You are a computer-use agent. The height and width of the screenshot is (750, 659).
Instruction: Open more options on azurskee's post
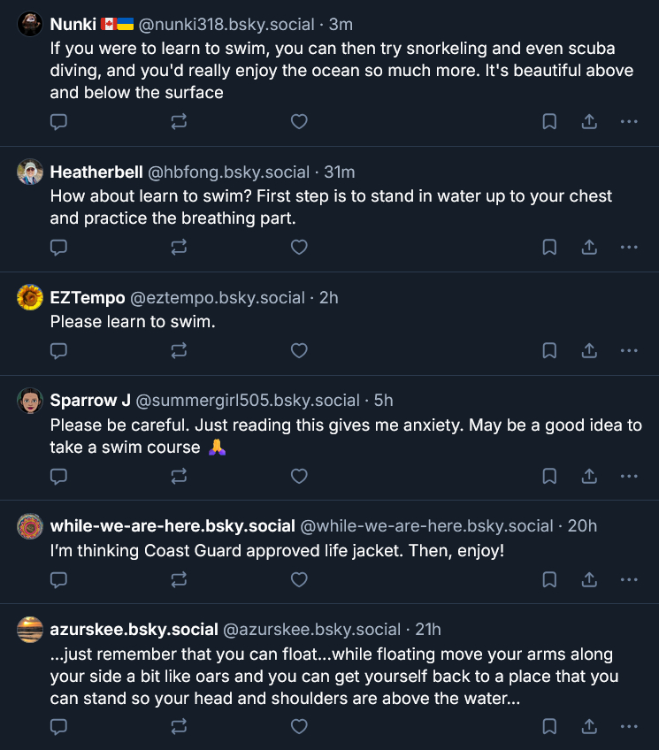click(x=629, y=727)
